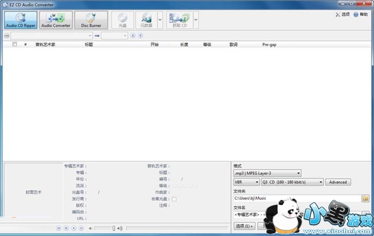Click the 等级 column header
This screenshot has width=374, height=236.
click(x=207, y=45)
